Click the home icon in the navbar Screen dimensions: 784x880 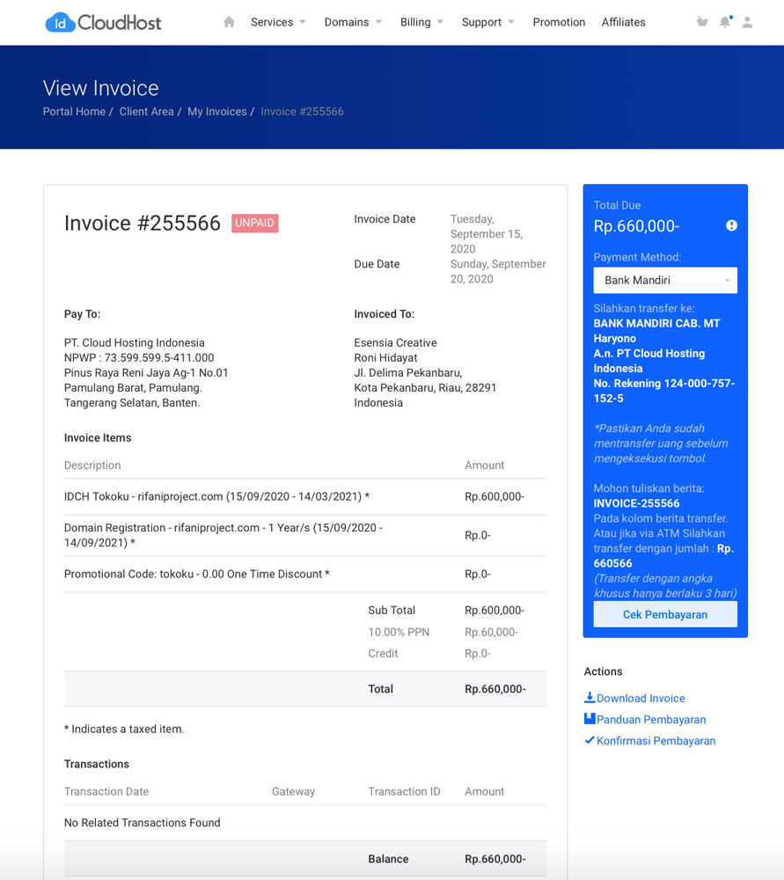[x=228, y=21]
